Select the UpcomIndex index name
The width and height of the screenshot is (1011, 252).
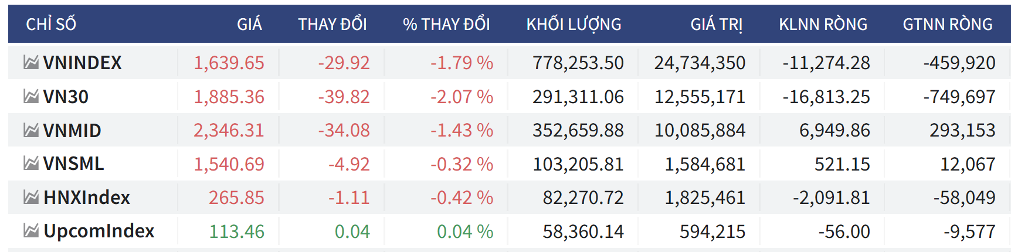tap(99, 231)
